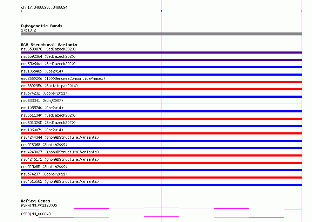Click the magenta line under ASPA|NM_001128085
Image resolution: width=312 pixels, height=222 pixels.
[x=161, y=208]
